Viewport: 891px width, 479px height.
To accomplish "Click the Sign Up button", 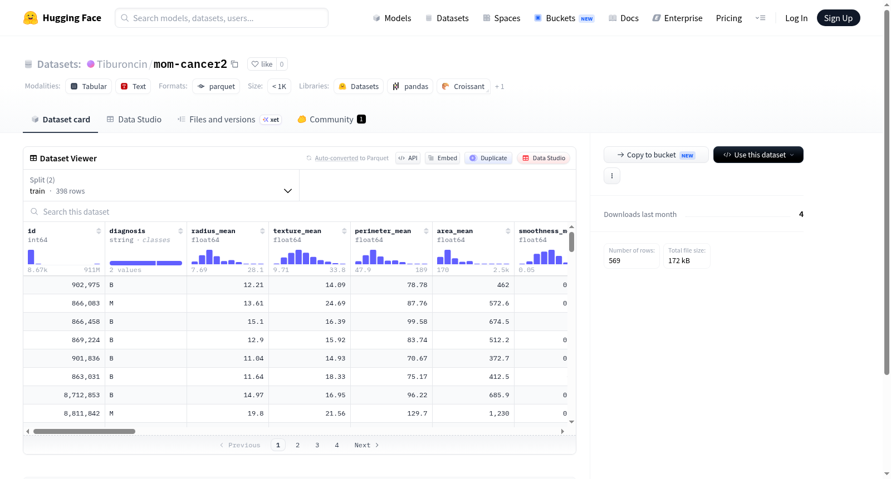I will point(838,18).
